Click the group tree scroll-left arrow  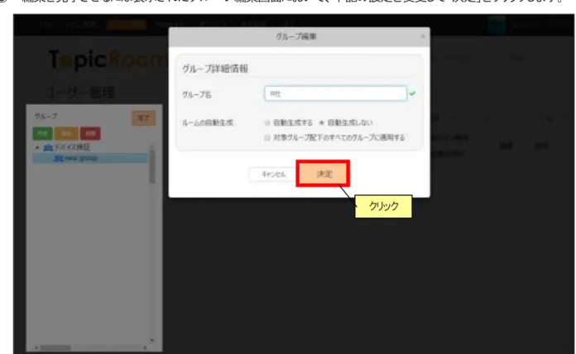36,347
